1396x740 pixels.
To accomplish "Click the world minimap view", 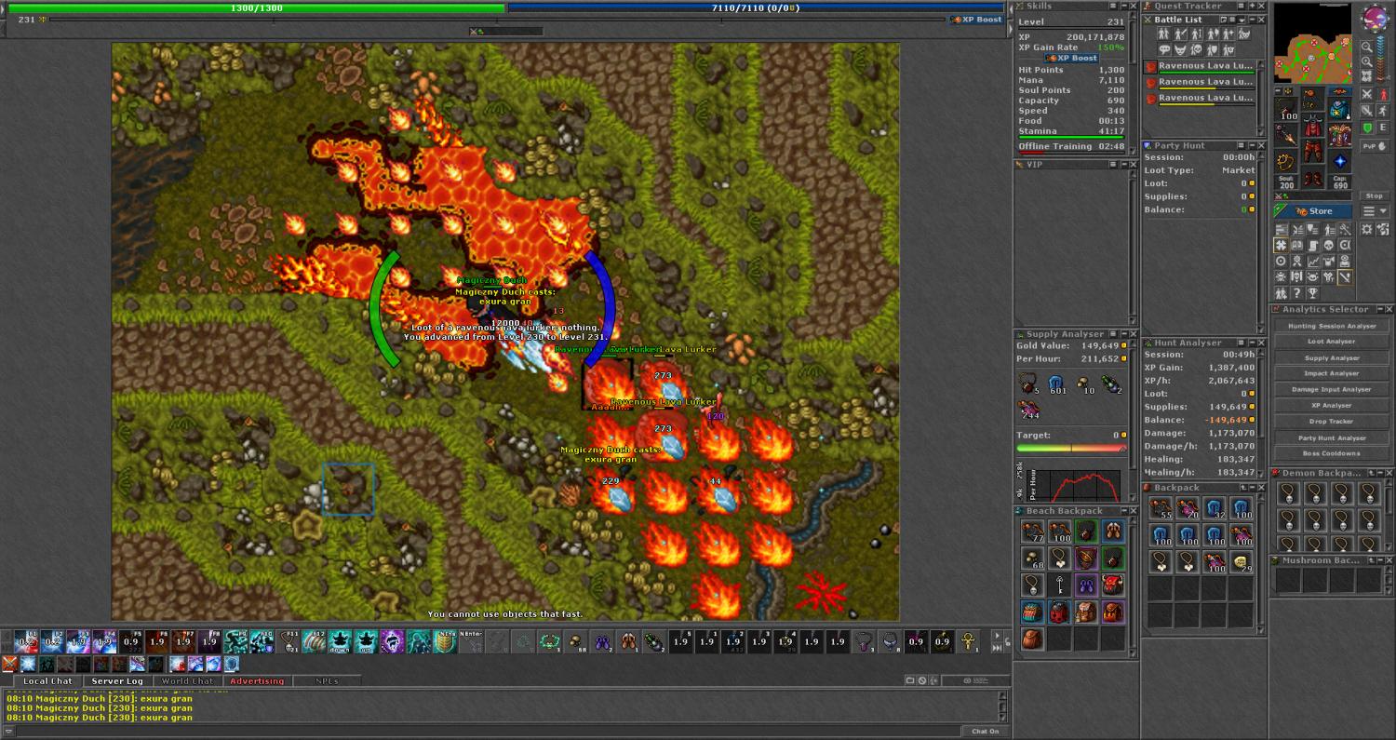I will click(x=1313, y=42).
